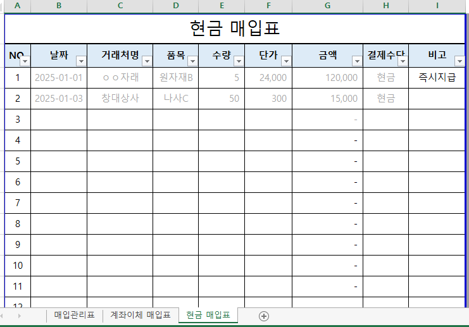Select column G header
Viewport: 469px width, 327px height.
tap(327, 6)
